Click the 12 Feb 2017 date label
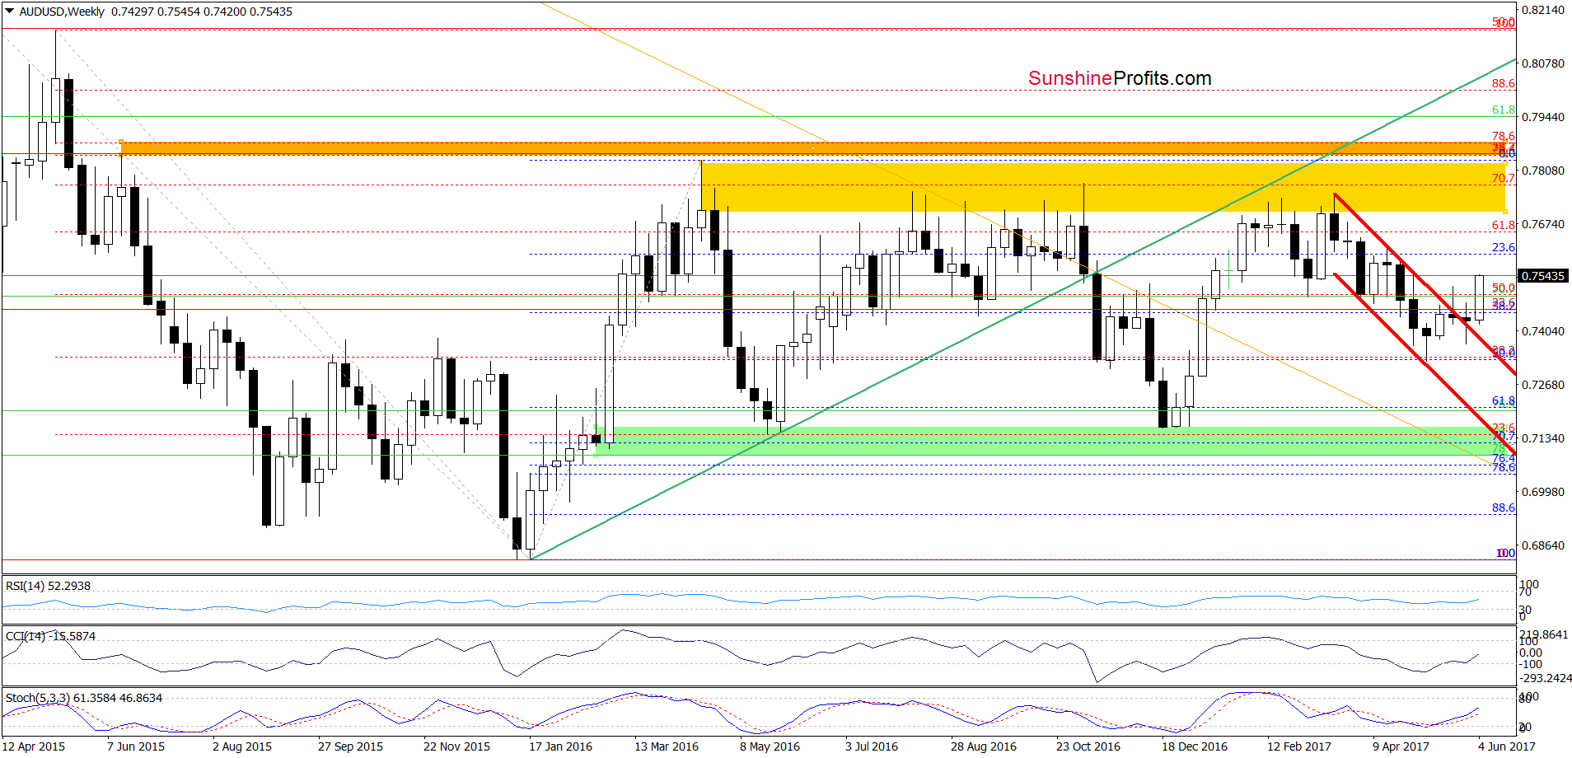Viewport: 1572px width, 758px height. point(1299,746)
